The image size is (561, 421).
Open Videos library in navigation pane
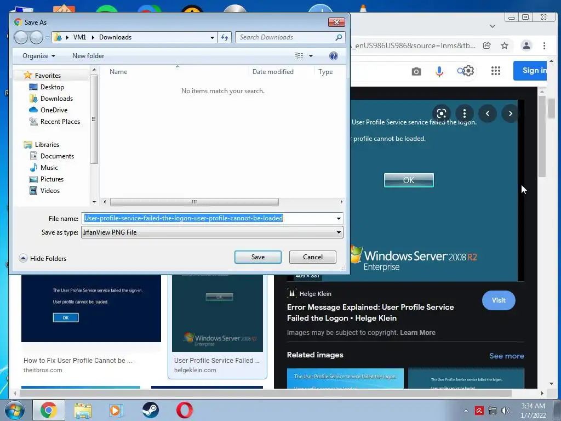[x=50, y=190]
